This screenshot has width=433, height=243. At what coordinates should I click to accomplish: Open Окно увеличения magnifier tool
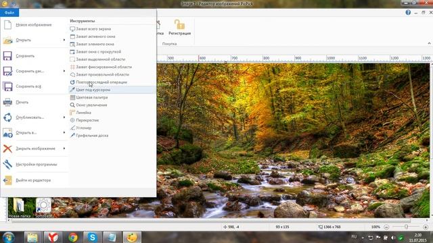coord(112,105)
